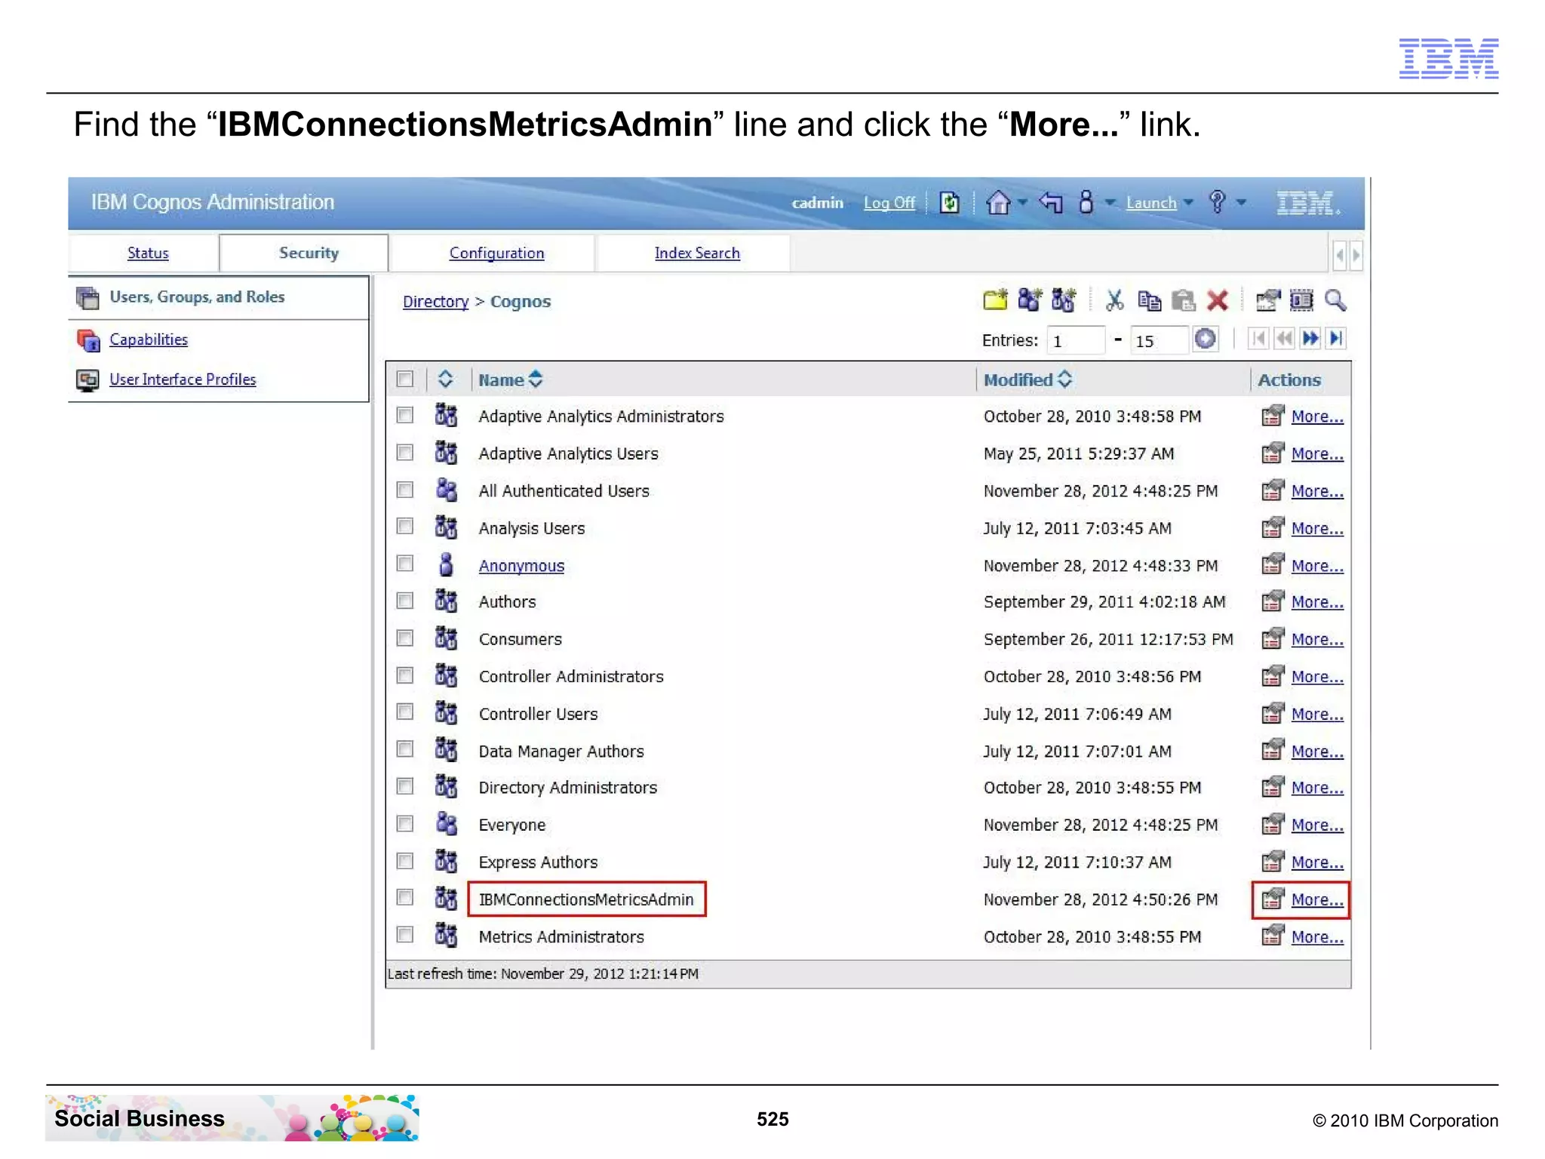This screenshot has width=1545, height=1159.
Task: Click the New Folder toolbar icon
Action: click(995, 300)
